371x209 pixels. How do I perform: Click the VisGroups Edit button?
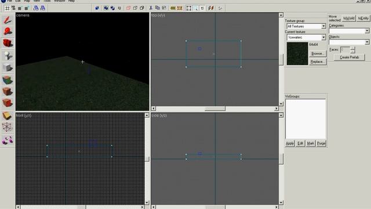coord(300,143)
